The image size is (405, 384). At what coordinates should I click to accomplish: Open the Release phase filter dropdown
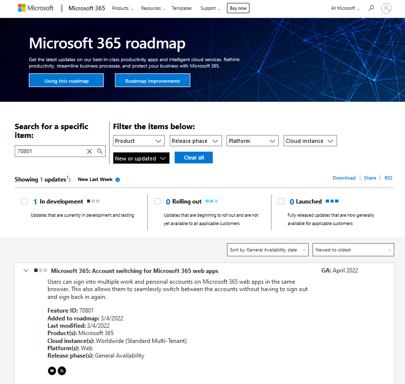196,141
